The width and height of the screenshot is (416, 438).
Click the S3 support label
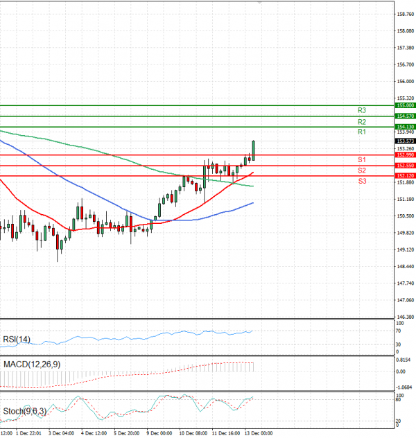362,182
